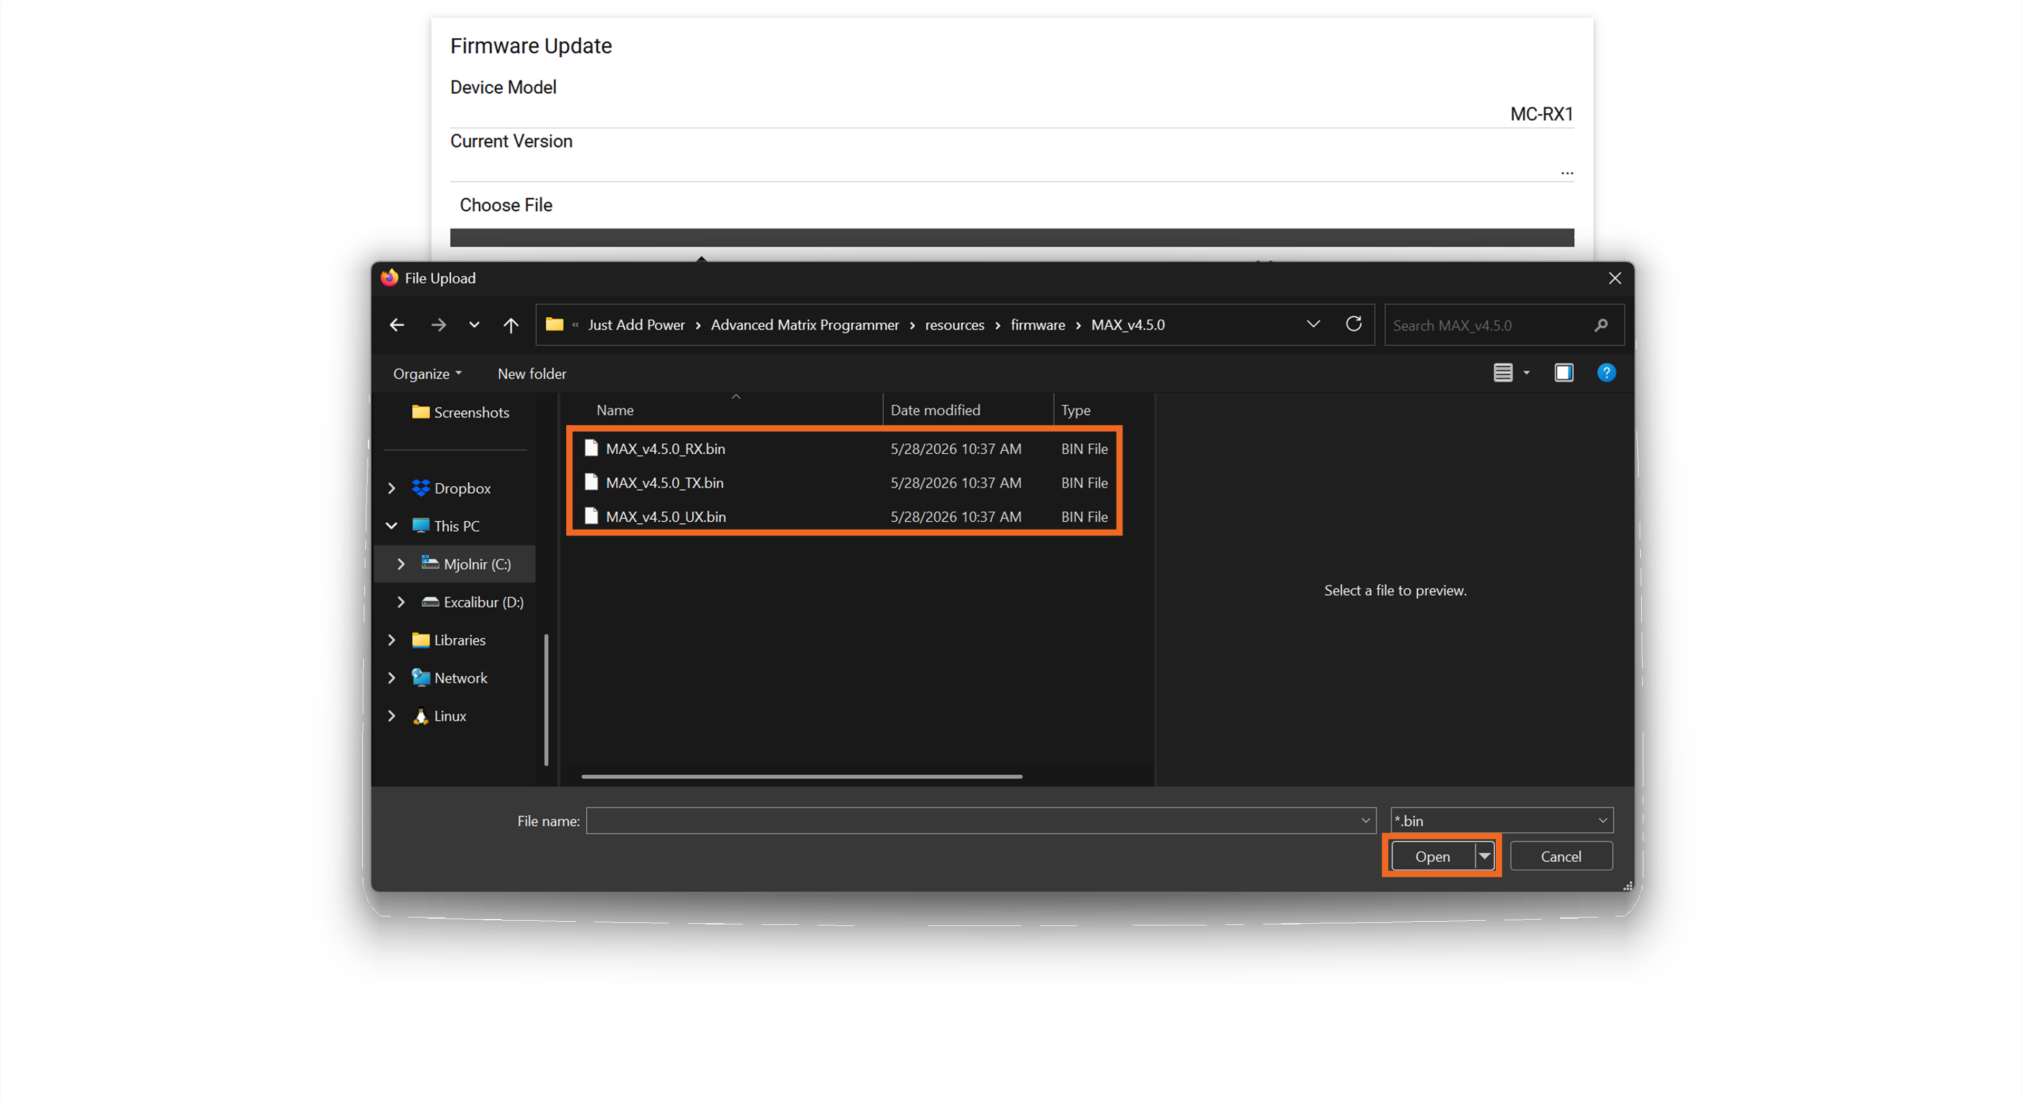Screen dimensions: 2023x1102
Task: Select Dropbox in the navigation pane
Action: [451, 488]
